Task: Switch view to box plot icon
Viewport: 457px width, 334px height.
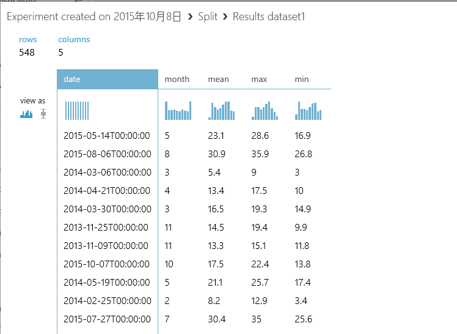Action: pyautogui.click(x=43, y=114)
